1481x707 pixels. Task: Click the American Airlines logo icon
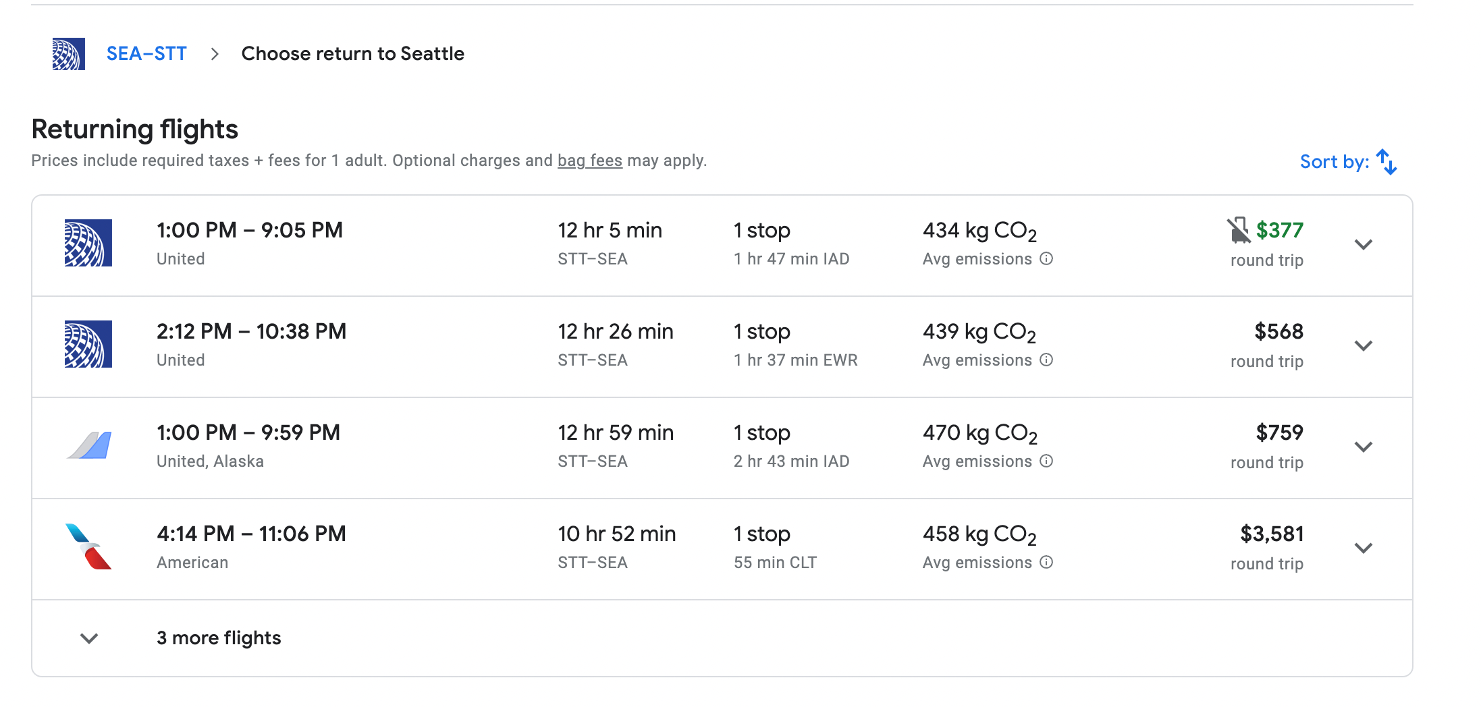(x=88, y=546)
